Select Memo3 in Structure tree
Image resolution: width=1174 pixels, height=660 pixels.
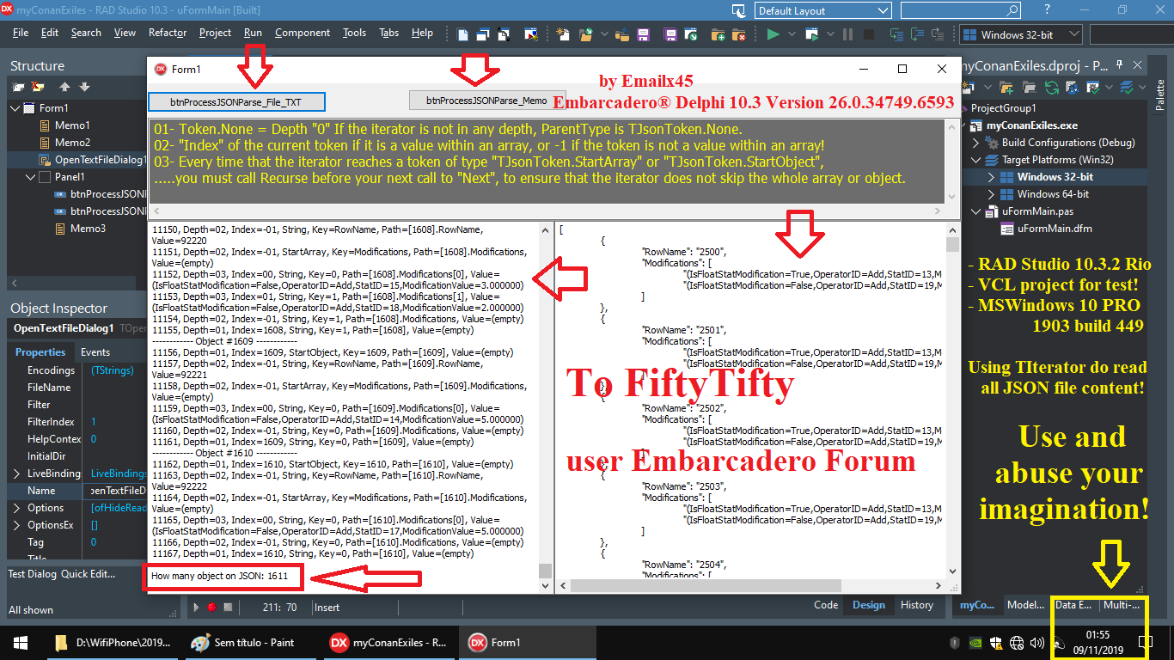[x=88, y=229]
